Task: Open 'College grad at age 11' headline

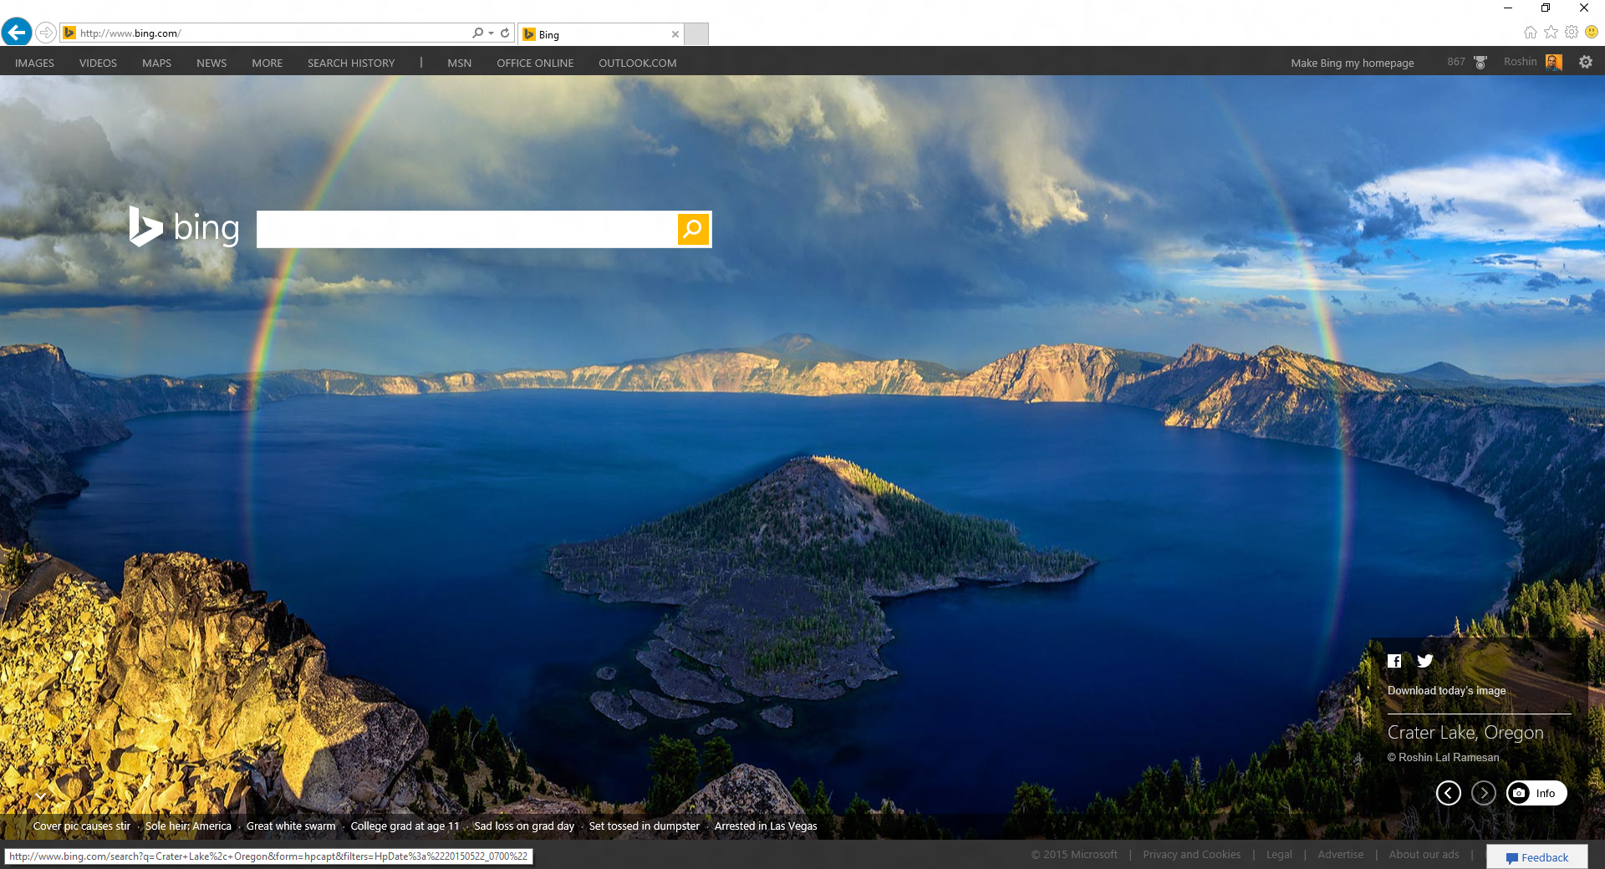Action: pyautogui.click(x=405, y=826)
